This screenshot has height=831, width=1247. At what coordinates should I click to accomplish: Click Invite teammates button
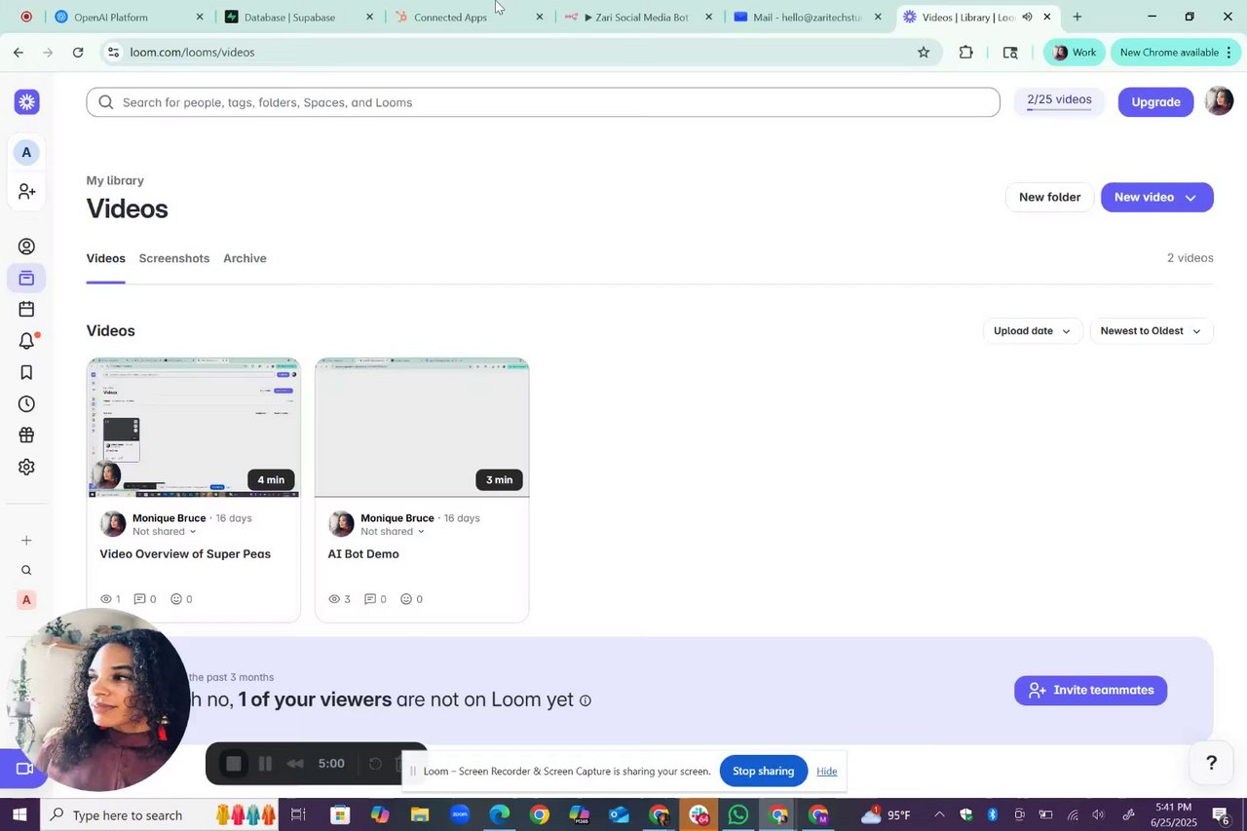pos(1090,691)
